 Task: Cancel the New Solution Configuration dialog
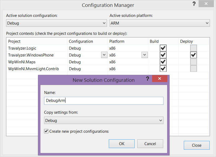[x=150, y=144]
